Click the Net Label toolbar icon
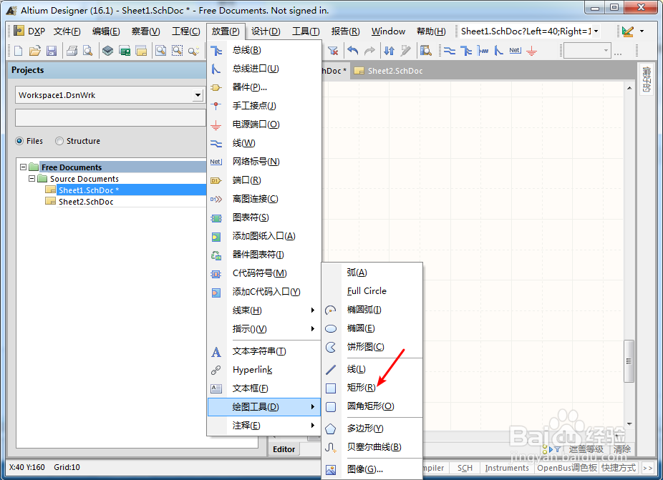 click(515, 51)
